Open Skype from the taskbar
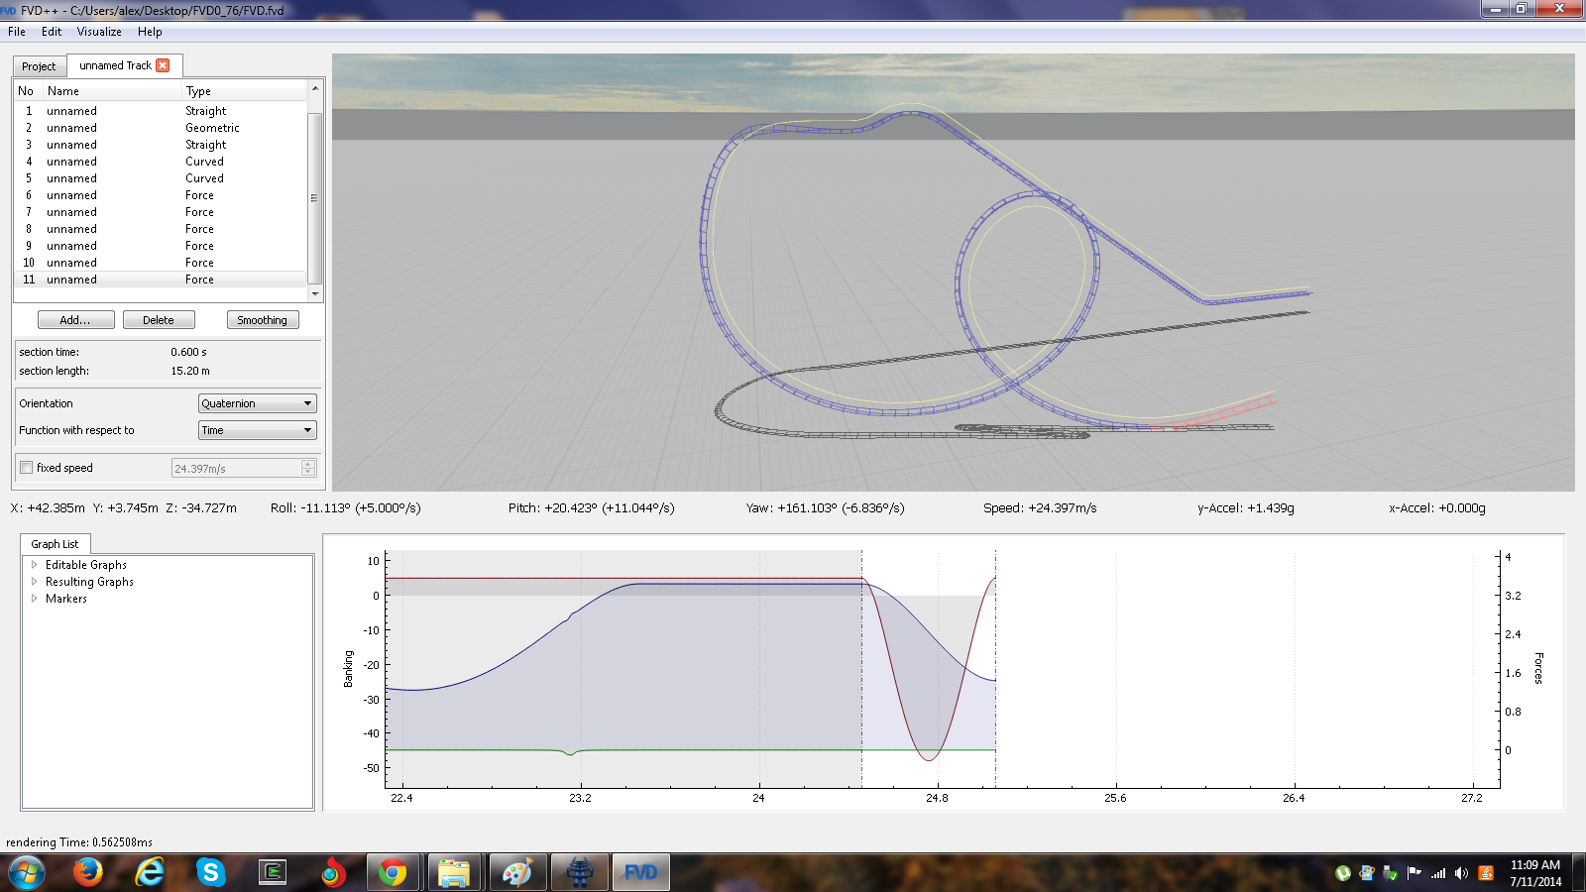 pyautogui.click(x=210, y=872)
